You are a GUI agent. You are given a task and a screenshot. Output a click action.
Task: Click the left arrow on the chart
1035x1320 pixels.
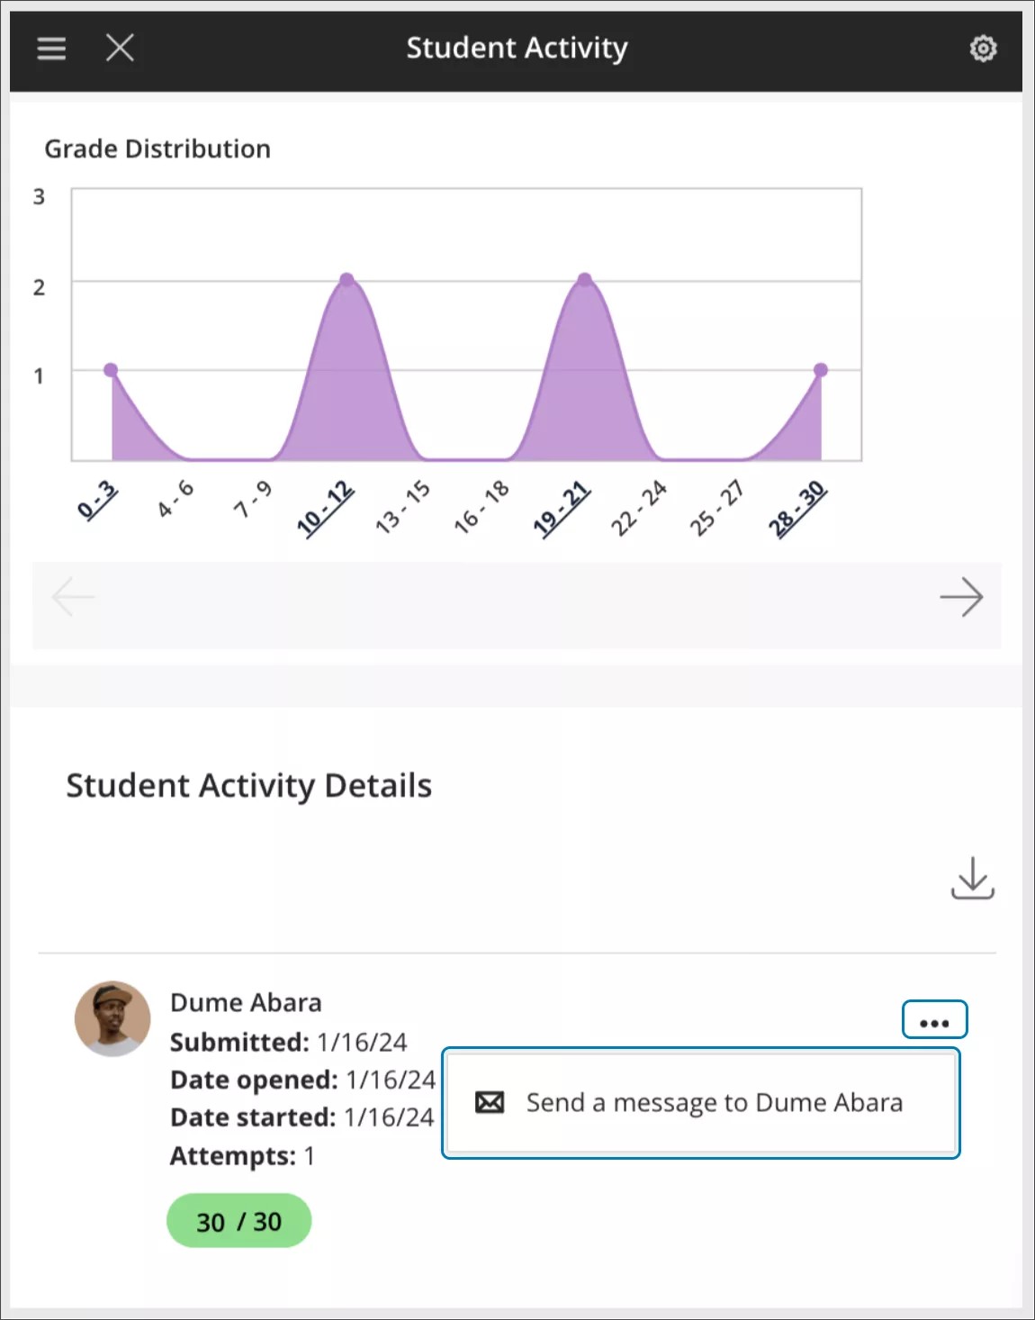click(74, 596)
